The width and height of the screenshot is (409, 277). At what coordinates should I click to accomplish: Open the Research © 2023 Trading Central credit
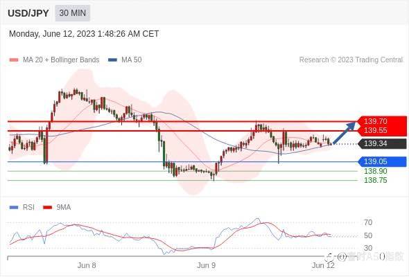[x=351, y=60]
